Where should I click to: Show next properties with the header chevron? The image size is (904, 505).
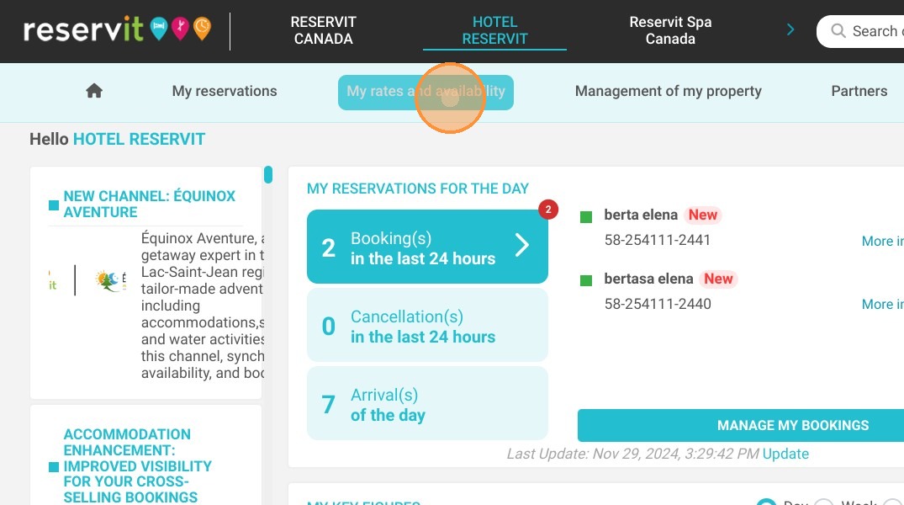[x=790, y=29]
